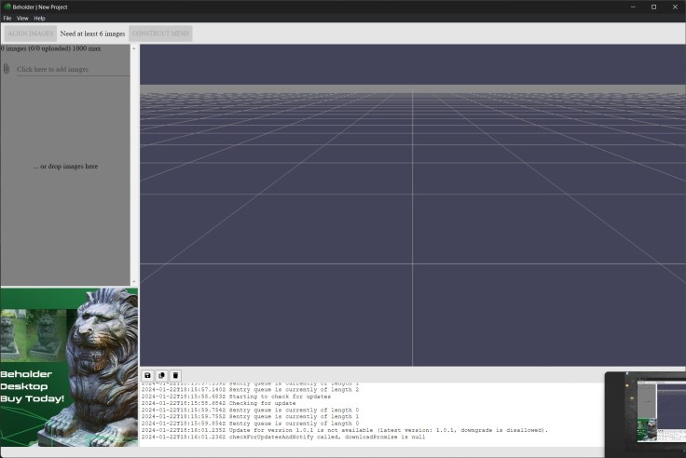Click the image panel scrollbar down arrow
Screen dimensions: 686x458
tap(134, 281)
